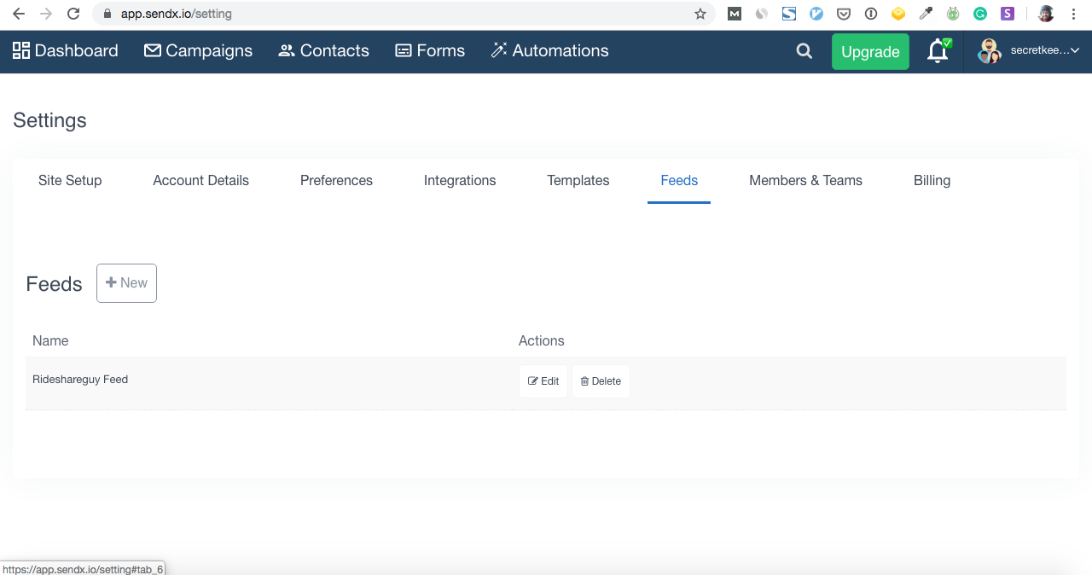
Task: Click the browser forward arrow
Action: tap(46, 14)
